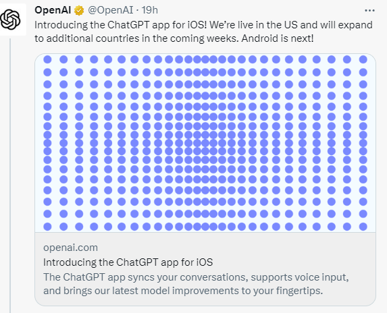Click card description line about syncing conversations
387x313 pixels.
(196, 277)
